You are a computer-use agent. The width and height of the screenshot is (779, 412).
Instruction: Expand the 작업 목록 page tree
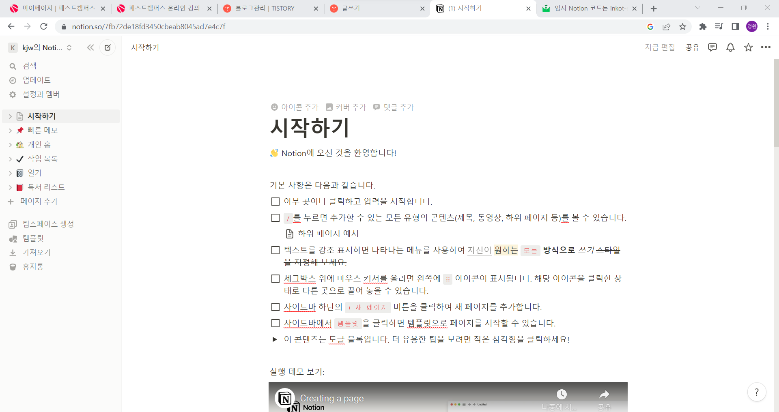(x=11, y=159)
